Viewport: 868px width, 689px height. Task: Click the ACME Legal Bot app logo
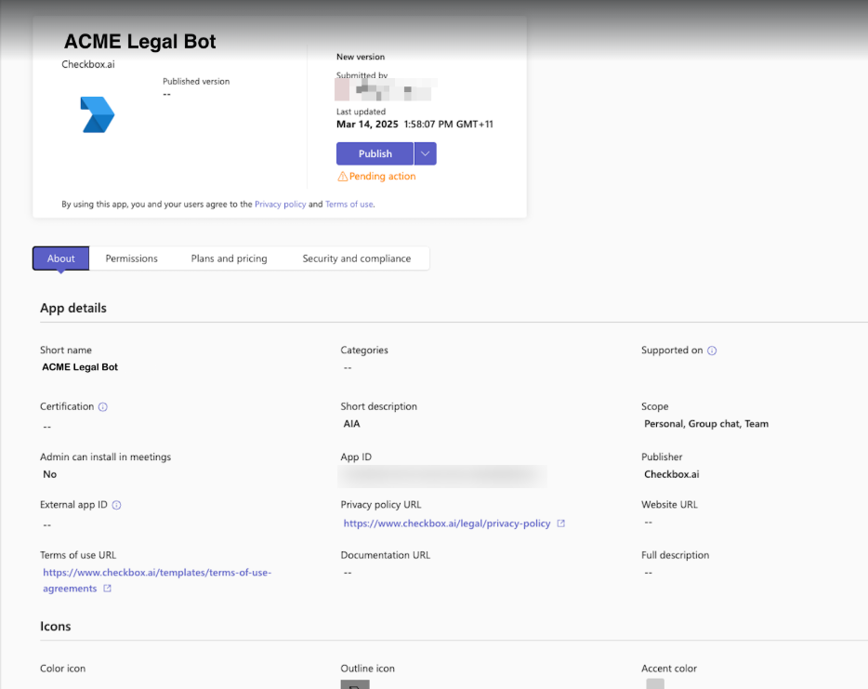[x=98, y=114]
